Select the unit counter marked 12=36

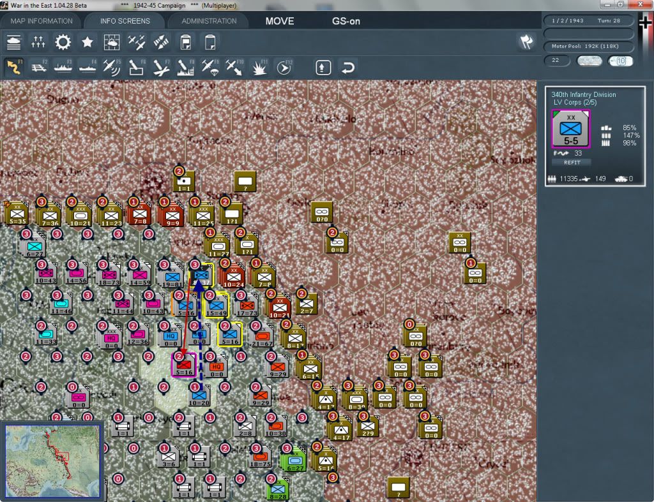pyautogui.click(x=138, y=334)
